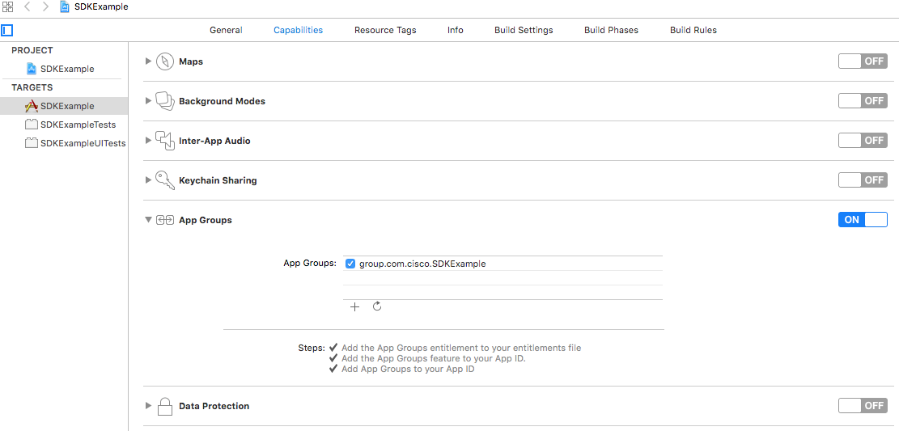Click the Inter-App Audio icon
Viewport: 899px width, 431px height.
point(165,141)
